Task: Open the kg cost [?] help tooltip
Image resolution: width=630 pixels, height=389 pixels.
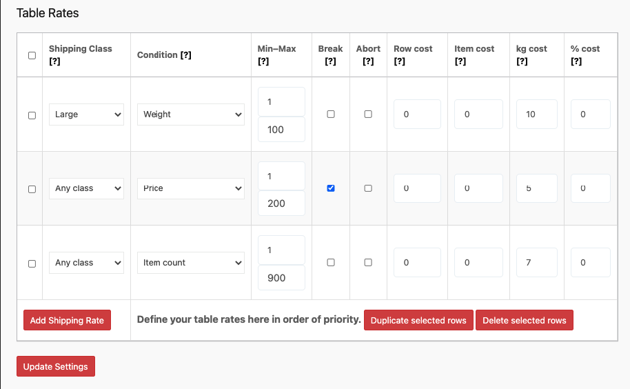Action: click(522, 61)
